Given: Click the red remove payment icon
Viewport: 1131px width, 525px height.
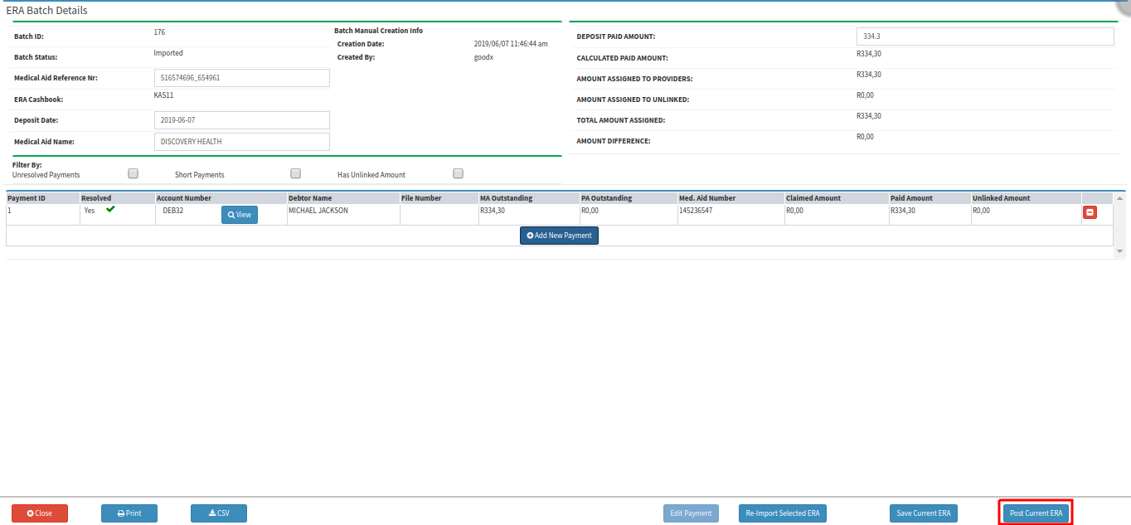Looking at the screenshot, I should (x=1090, y=213).
